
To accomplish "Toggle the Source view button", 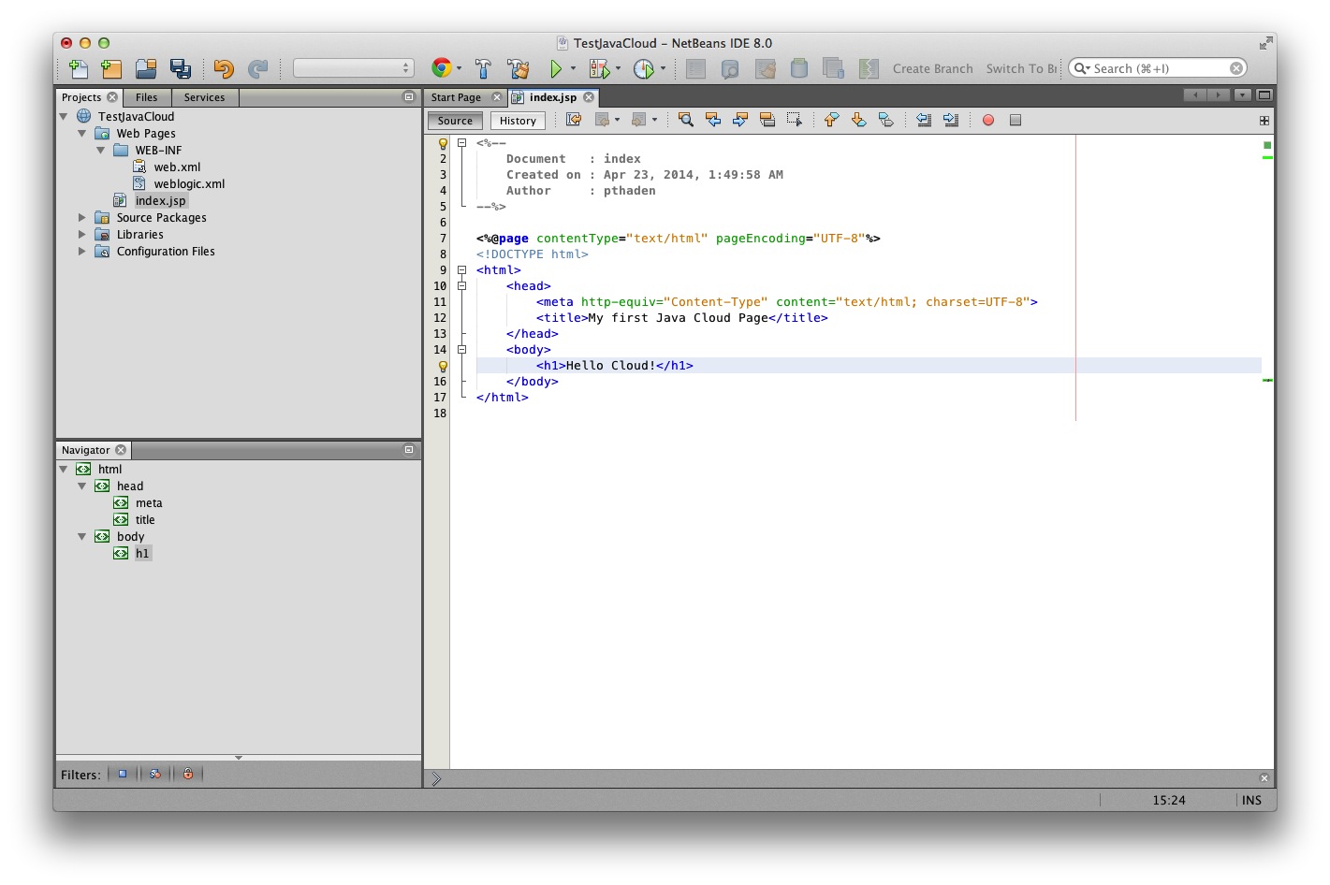I will pyautogui.click(x=455, y=121).
